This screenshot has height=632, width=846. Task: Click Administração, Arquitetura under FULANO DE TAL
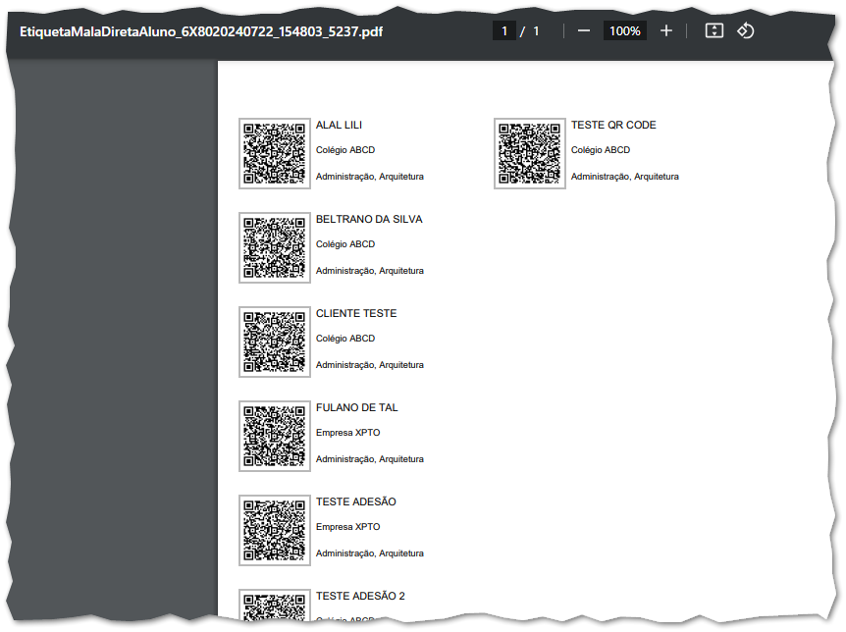(x=370, y=459)
